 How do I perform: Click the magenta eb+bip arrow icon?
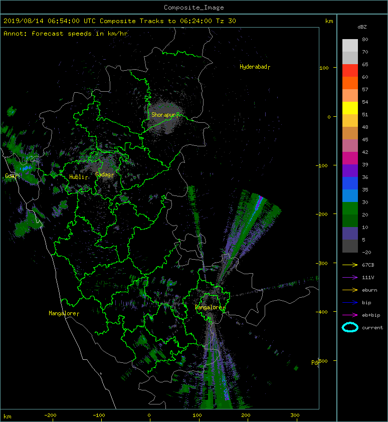coord(350,315)
